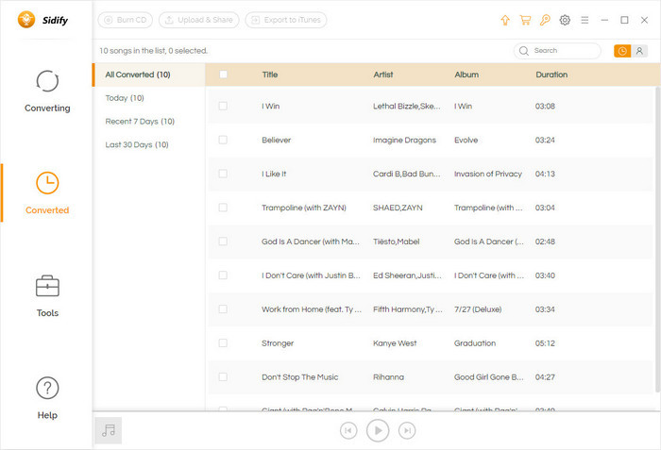Image resolution: width=661 pixels, height=450 pixels.
Task: Click the Export to iTunes button
Action: [x=286, y=20]
